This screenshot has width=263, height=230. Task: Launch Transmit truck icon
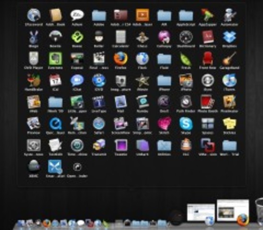[99, 145]
